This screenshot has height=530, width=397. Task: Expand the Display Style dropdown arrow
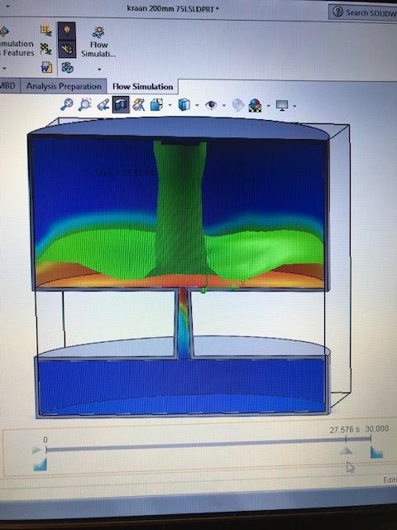197,105
